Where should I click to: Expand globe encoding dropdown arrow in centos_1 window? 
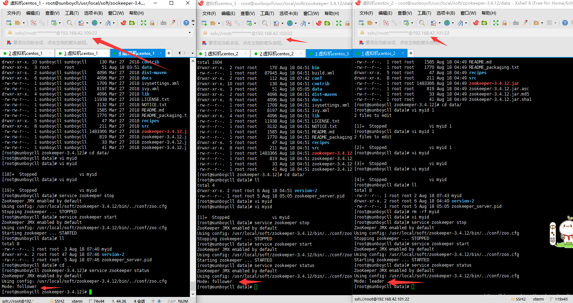[101, 23]
